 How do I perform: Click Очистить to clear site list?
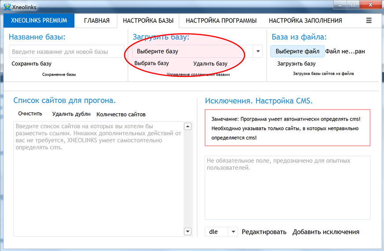pos(30,114)
